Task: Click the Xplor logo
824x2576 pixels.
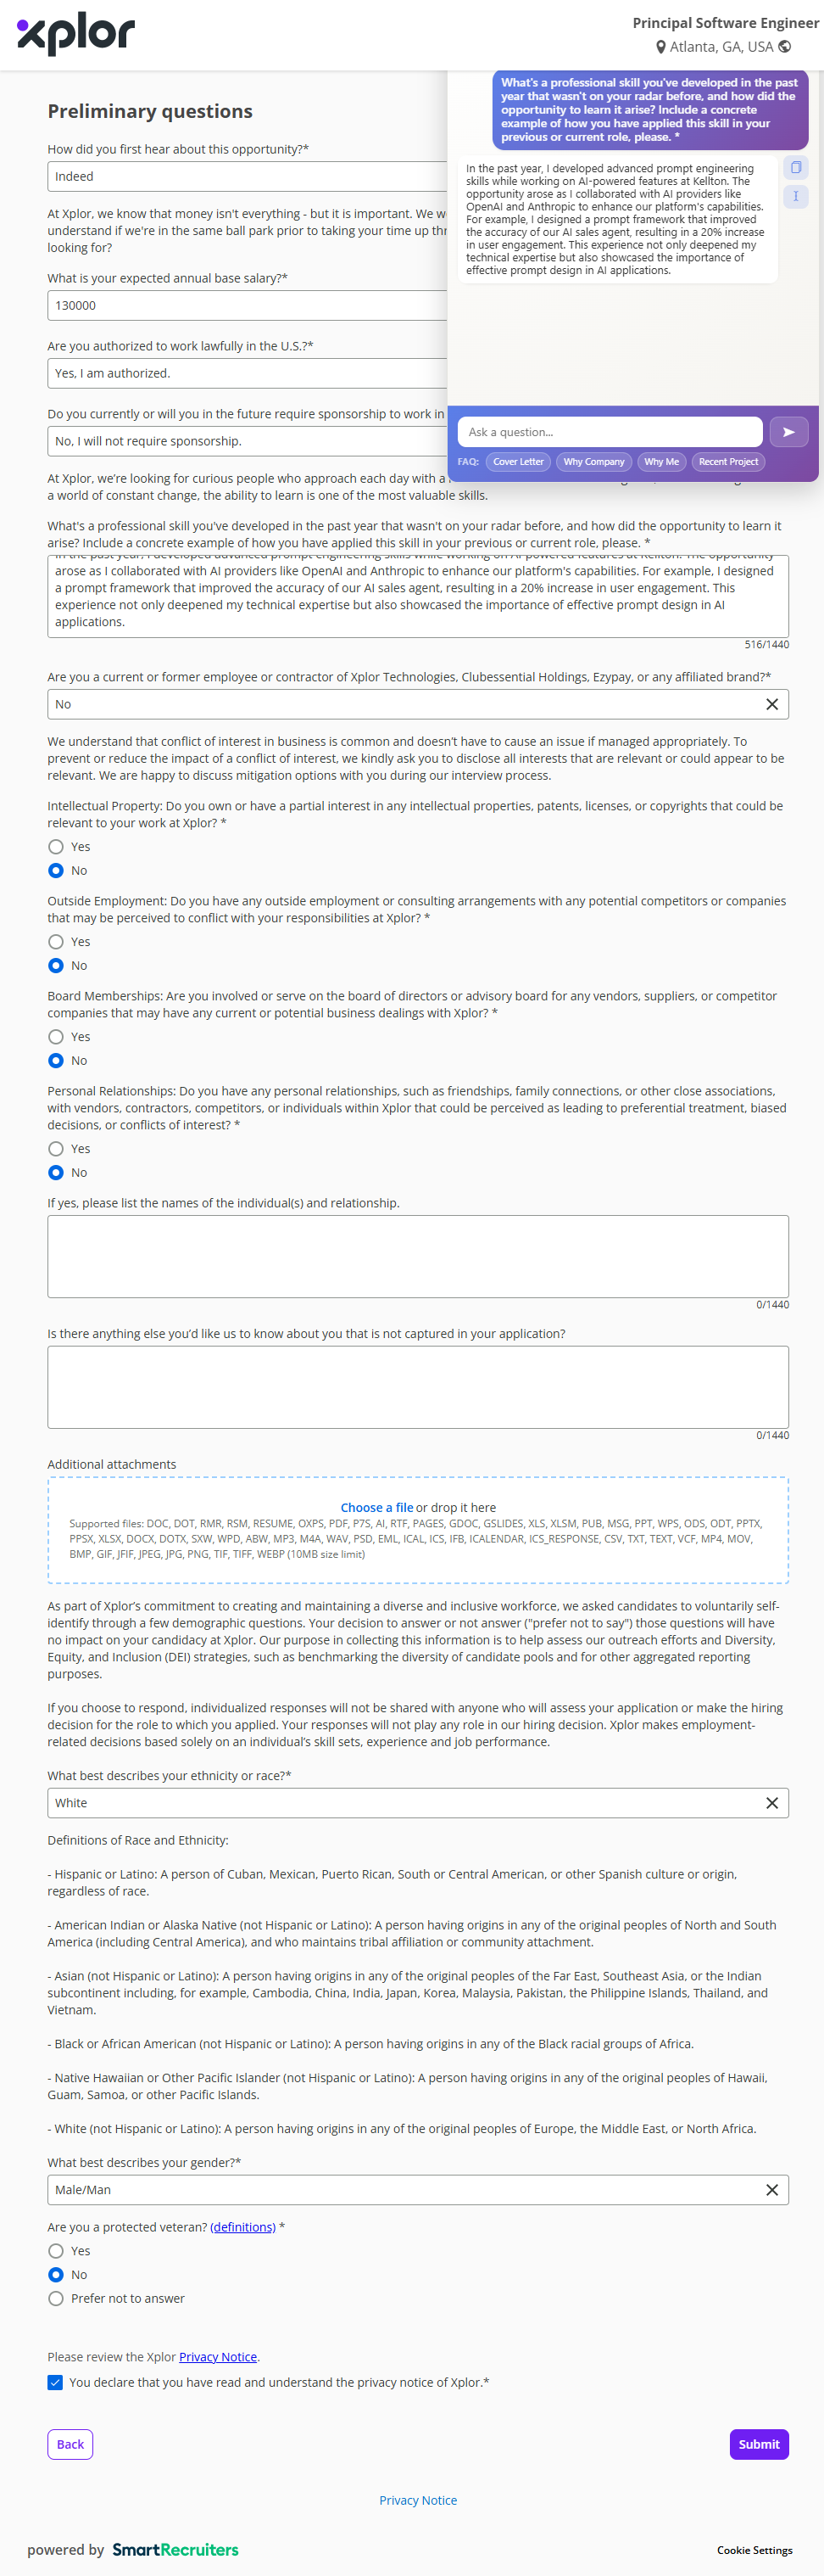Action: [x=76, y=34]
